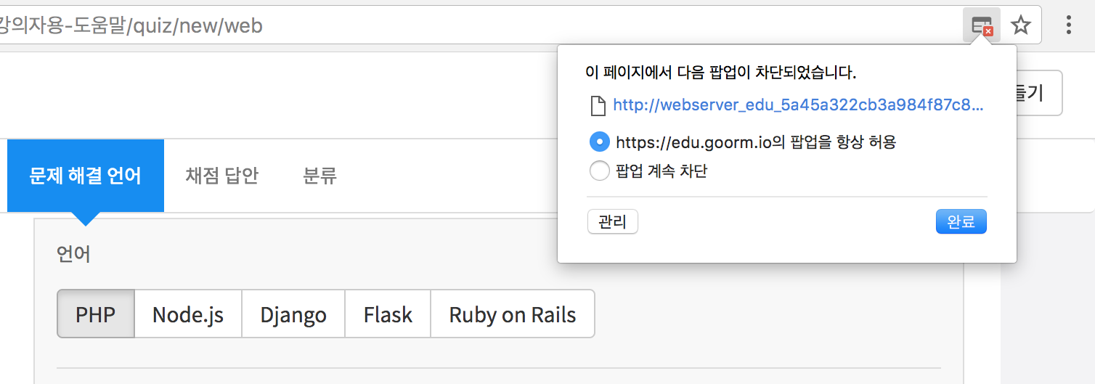Click the address bar URL field
Image resolution: width=1095 pixels, height=384 pixels.
(436, 26)
